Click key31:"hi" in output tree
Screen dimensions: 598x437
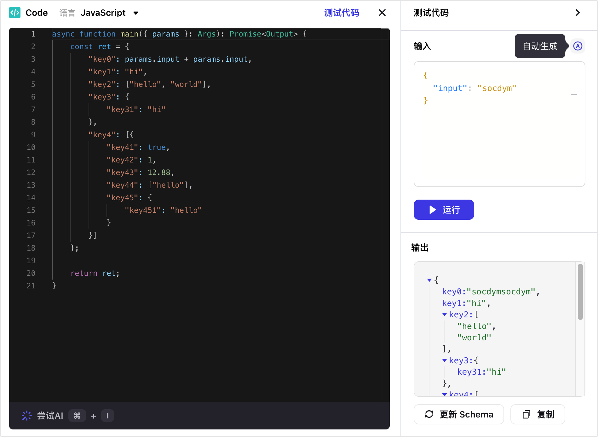point(481,372)
